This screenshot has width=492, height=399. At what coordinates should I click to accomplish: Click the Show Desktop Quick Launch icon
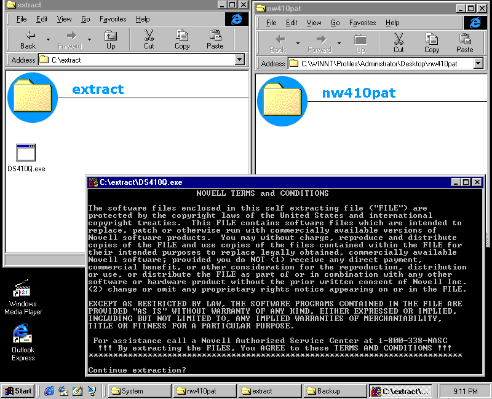77,391
